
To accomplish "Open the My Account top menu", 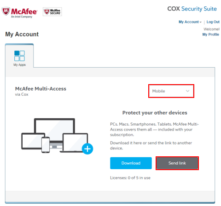I will (x=190, y=22).
